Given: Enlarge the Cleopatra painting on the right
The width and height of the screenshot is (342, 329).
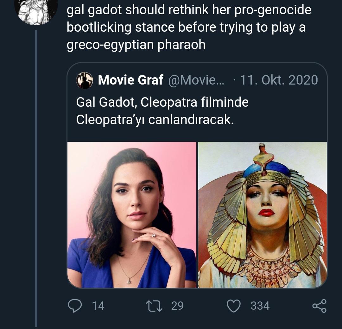Looking at the screenshot, I should click(x=263, y=215).
